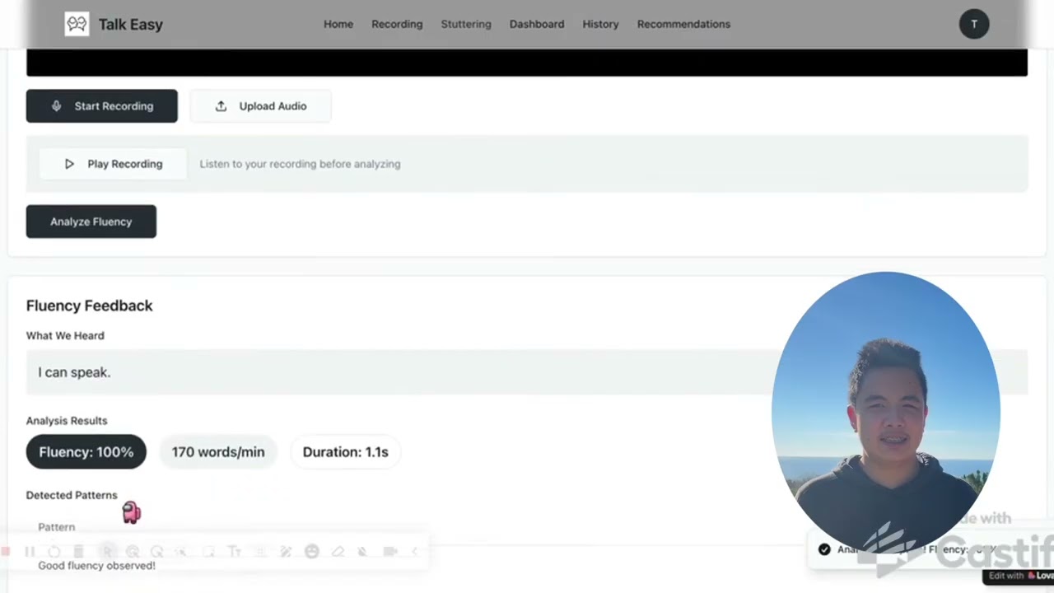The image size is (1054, 593).
Task: Select the text tool in recorder toolbar
Action: point(235,551)
